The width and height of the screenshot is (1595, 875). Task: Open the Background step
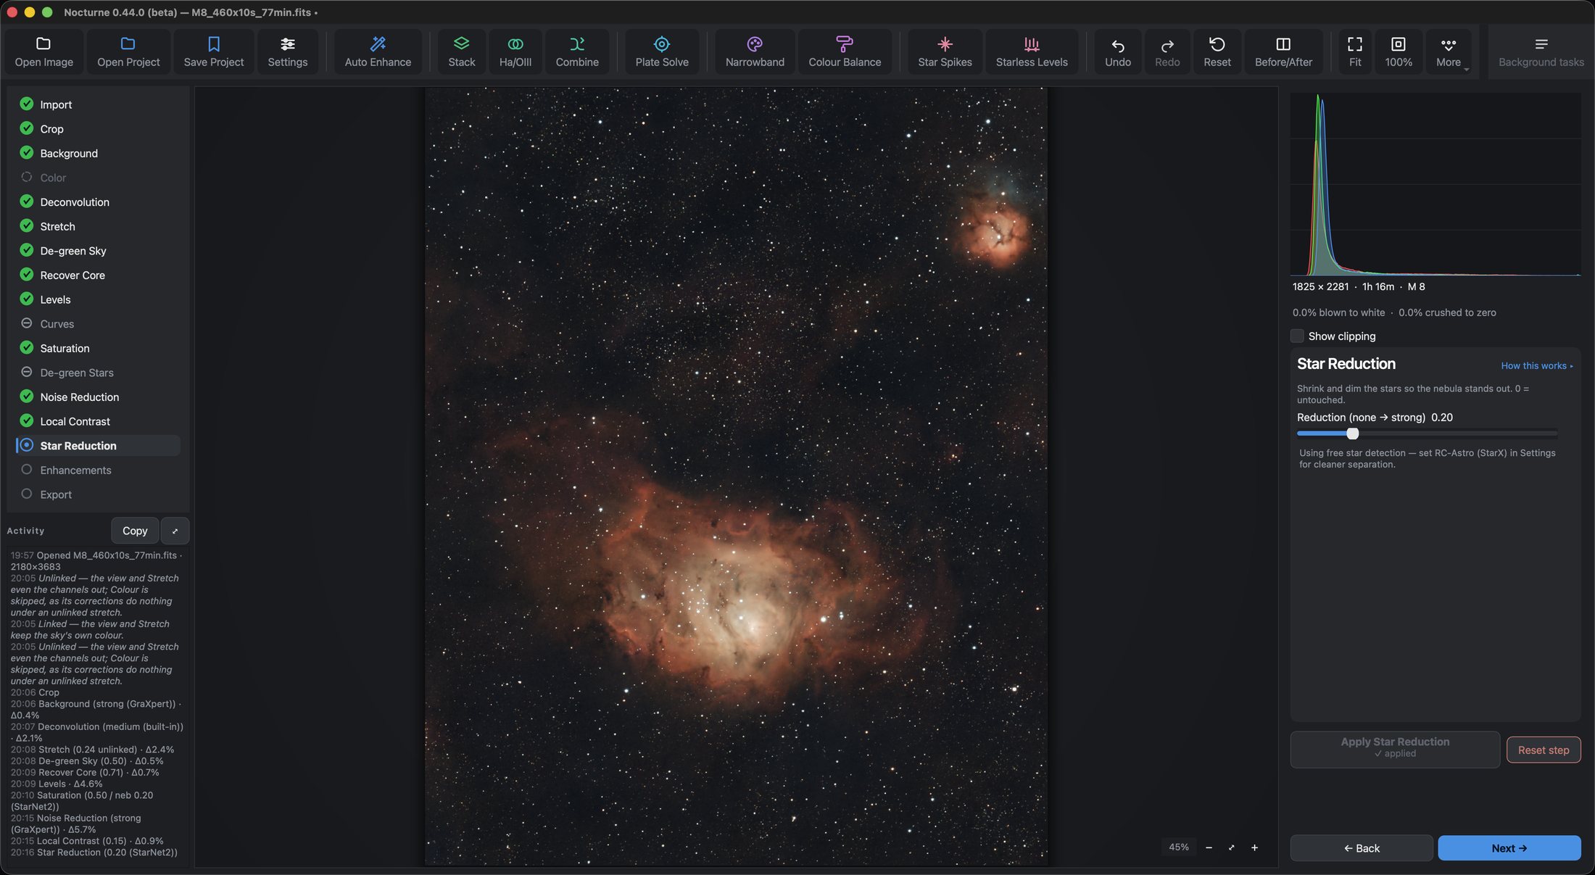click(98, 153)
